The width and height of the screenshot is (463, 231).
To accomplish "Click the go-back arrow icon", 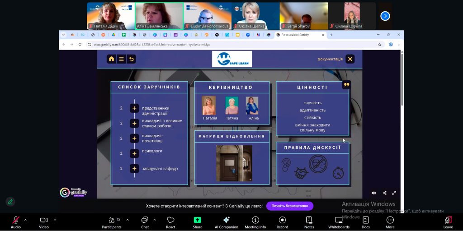I will click(x=131, y=59).
